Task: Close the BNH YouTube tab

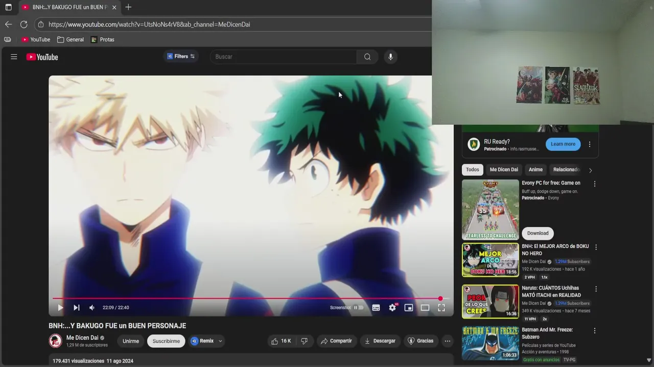Action: tap(114, 7)
